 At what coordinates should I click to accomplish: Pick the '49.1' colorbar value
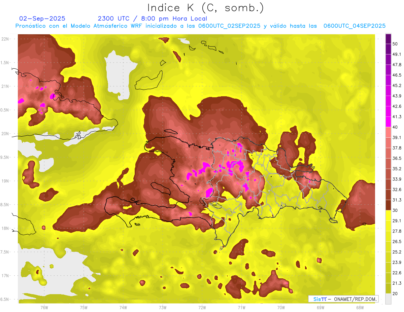[397, 54]
